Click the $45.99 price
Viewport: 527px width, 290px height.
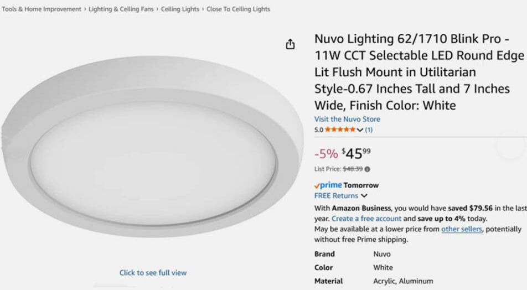(x=356, y=153)
